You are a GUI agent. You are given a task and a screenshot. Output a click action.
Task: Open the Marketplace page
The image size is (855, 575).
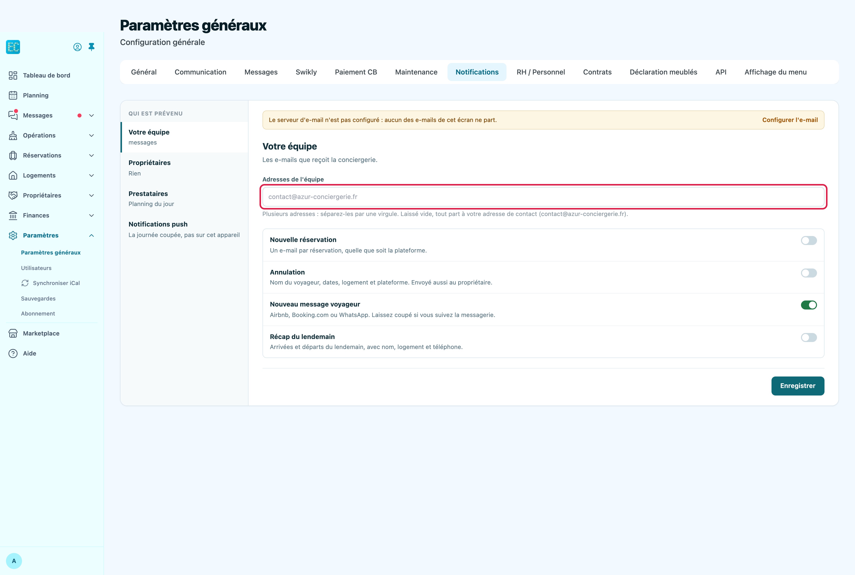(41, 333)
